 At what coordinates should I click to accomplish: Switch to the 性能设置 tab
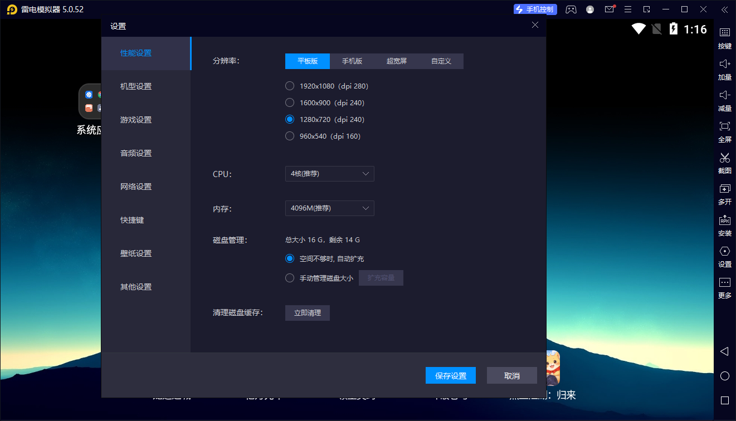[x=146, y=53]
